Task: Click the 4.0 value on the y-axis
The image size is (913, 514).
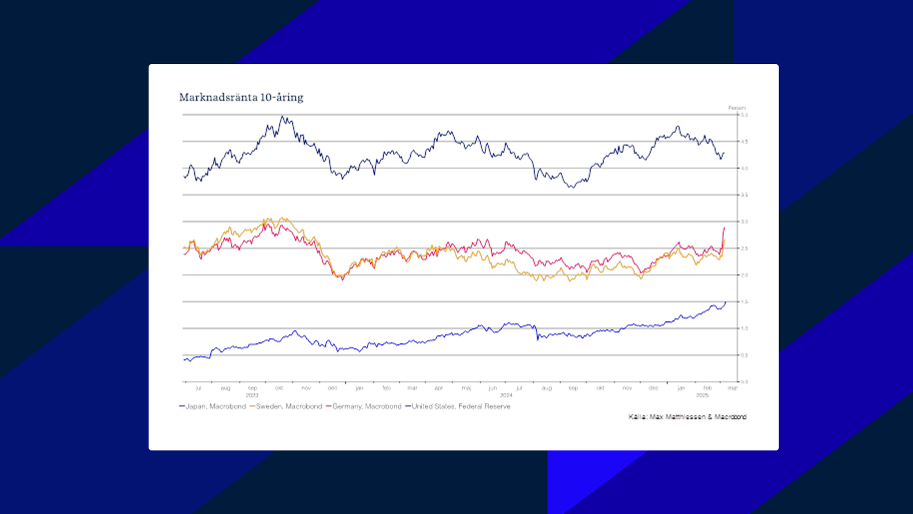Action: pyautogui.click(x=744, y=168)
